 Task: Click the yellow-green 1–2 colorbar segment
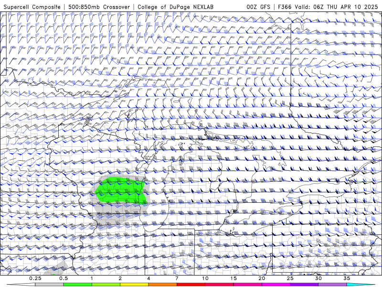tap(106, 285)
